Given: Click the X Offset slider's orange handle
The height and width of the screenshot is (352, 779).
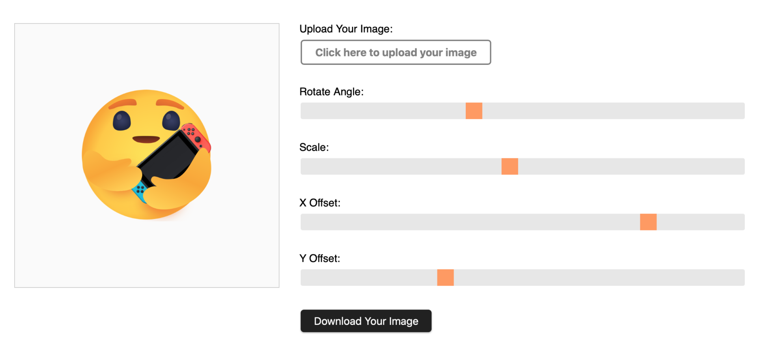Looking at the screenshot, I should (648, 222).
